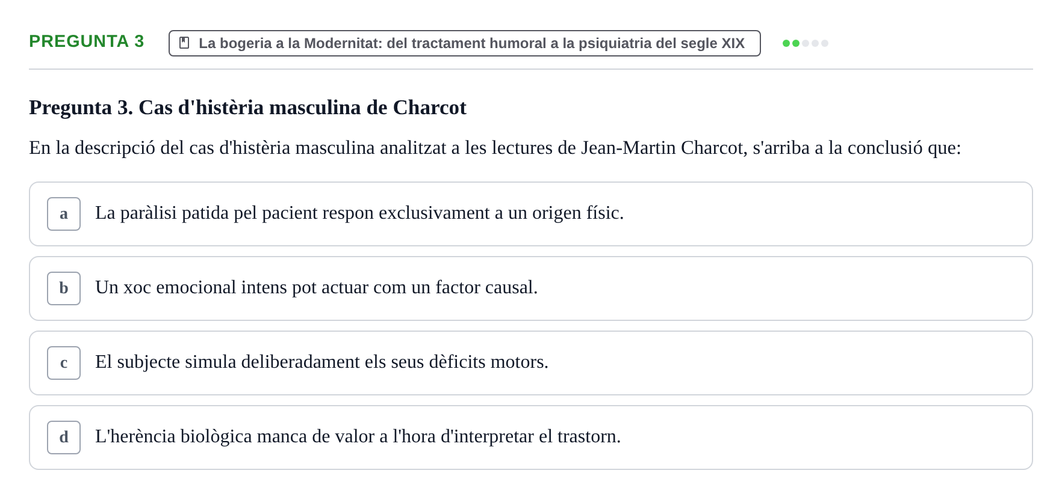This screenshot has height=500, width=1062.
Task: Choose option about intense emotional shock
Action: tap(316, 287)
